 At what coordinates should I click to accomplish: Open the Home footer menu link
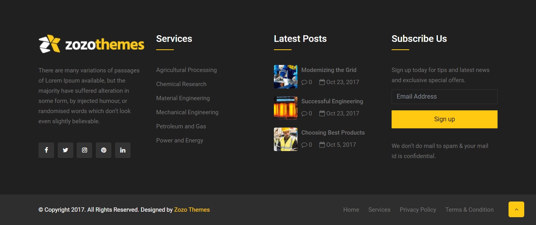coord(351,210)
